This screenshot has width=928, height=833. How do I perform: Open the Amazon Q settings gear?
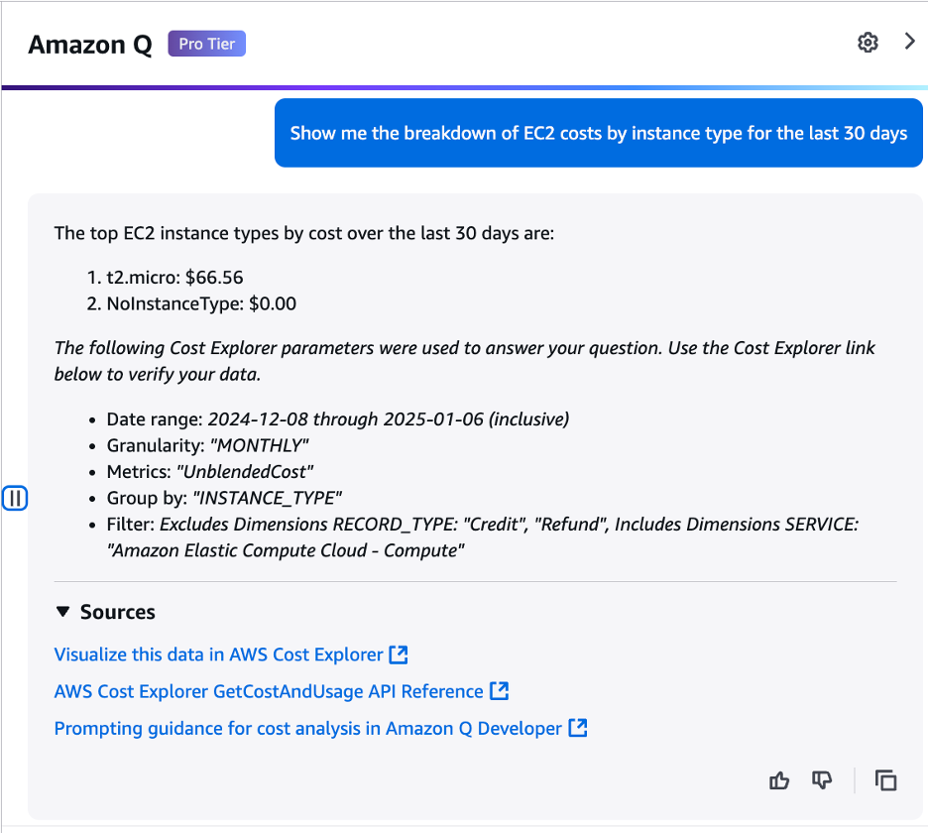868,43
